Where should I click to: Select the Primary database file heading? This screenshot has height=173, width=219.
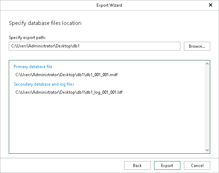33,67
